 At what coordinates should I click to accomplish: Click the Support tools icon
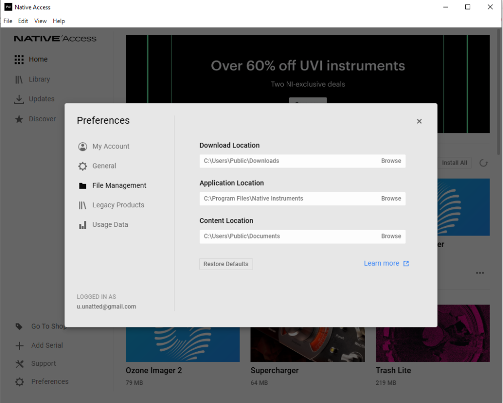coord(19,364)
